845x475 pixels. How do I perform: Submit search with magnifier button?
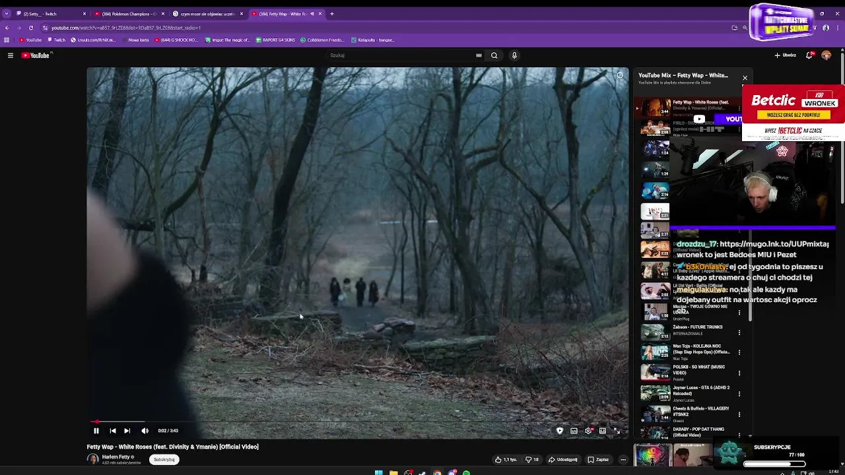494,55
